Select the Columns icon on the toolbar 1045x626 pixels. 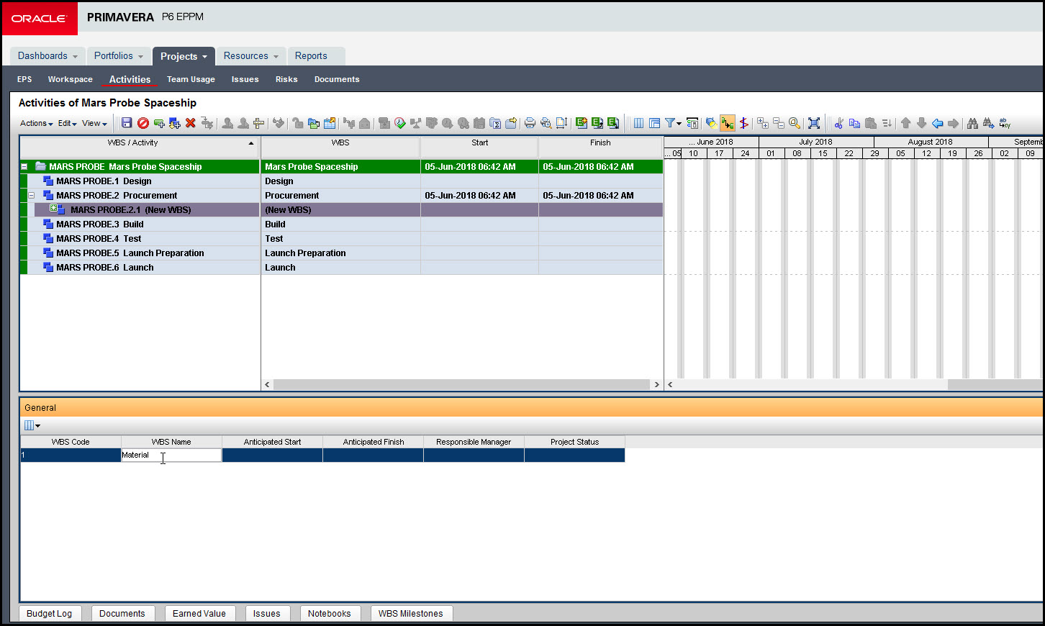coord(638,123)
